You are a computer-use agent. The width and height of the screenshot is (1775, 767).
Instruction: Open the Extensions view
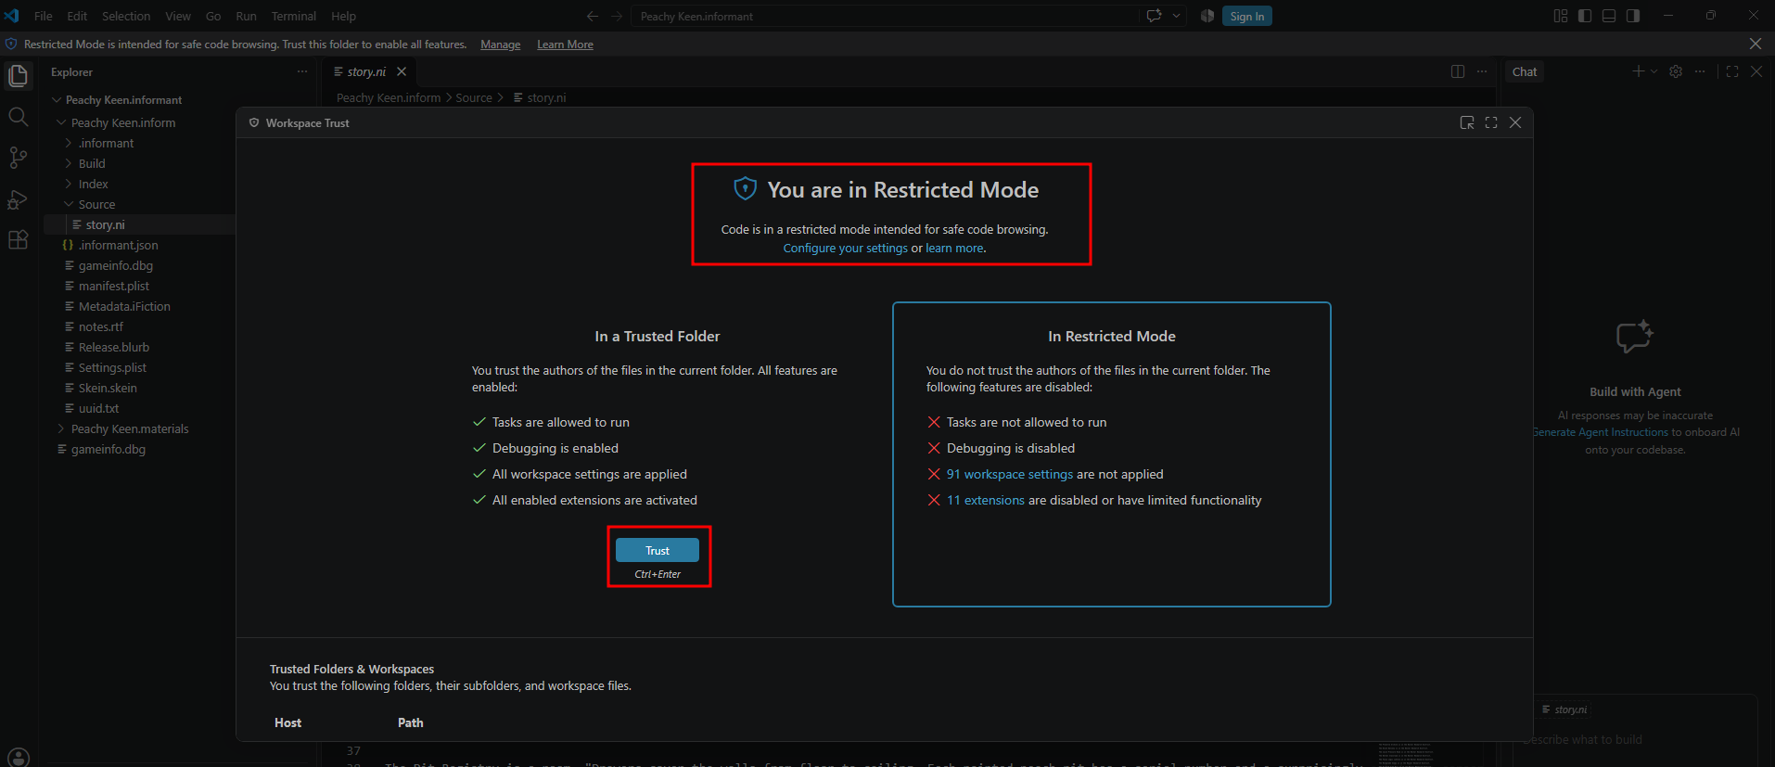tap(19, 239)
